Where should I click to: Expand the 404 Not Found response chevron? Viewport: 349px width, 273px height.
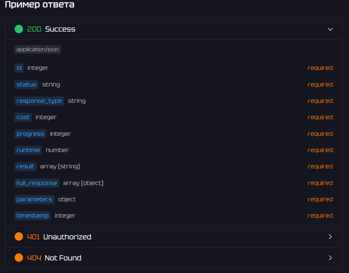(x=330, y=258)
